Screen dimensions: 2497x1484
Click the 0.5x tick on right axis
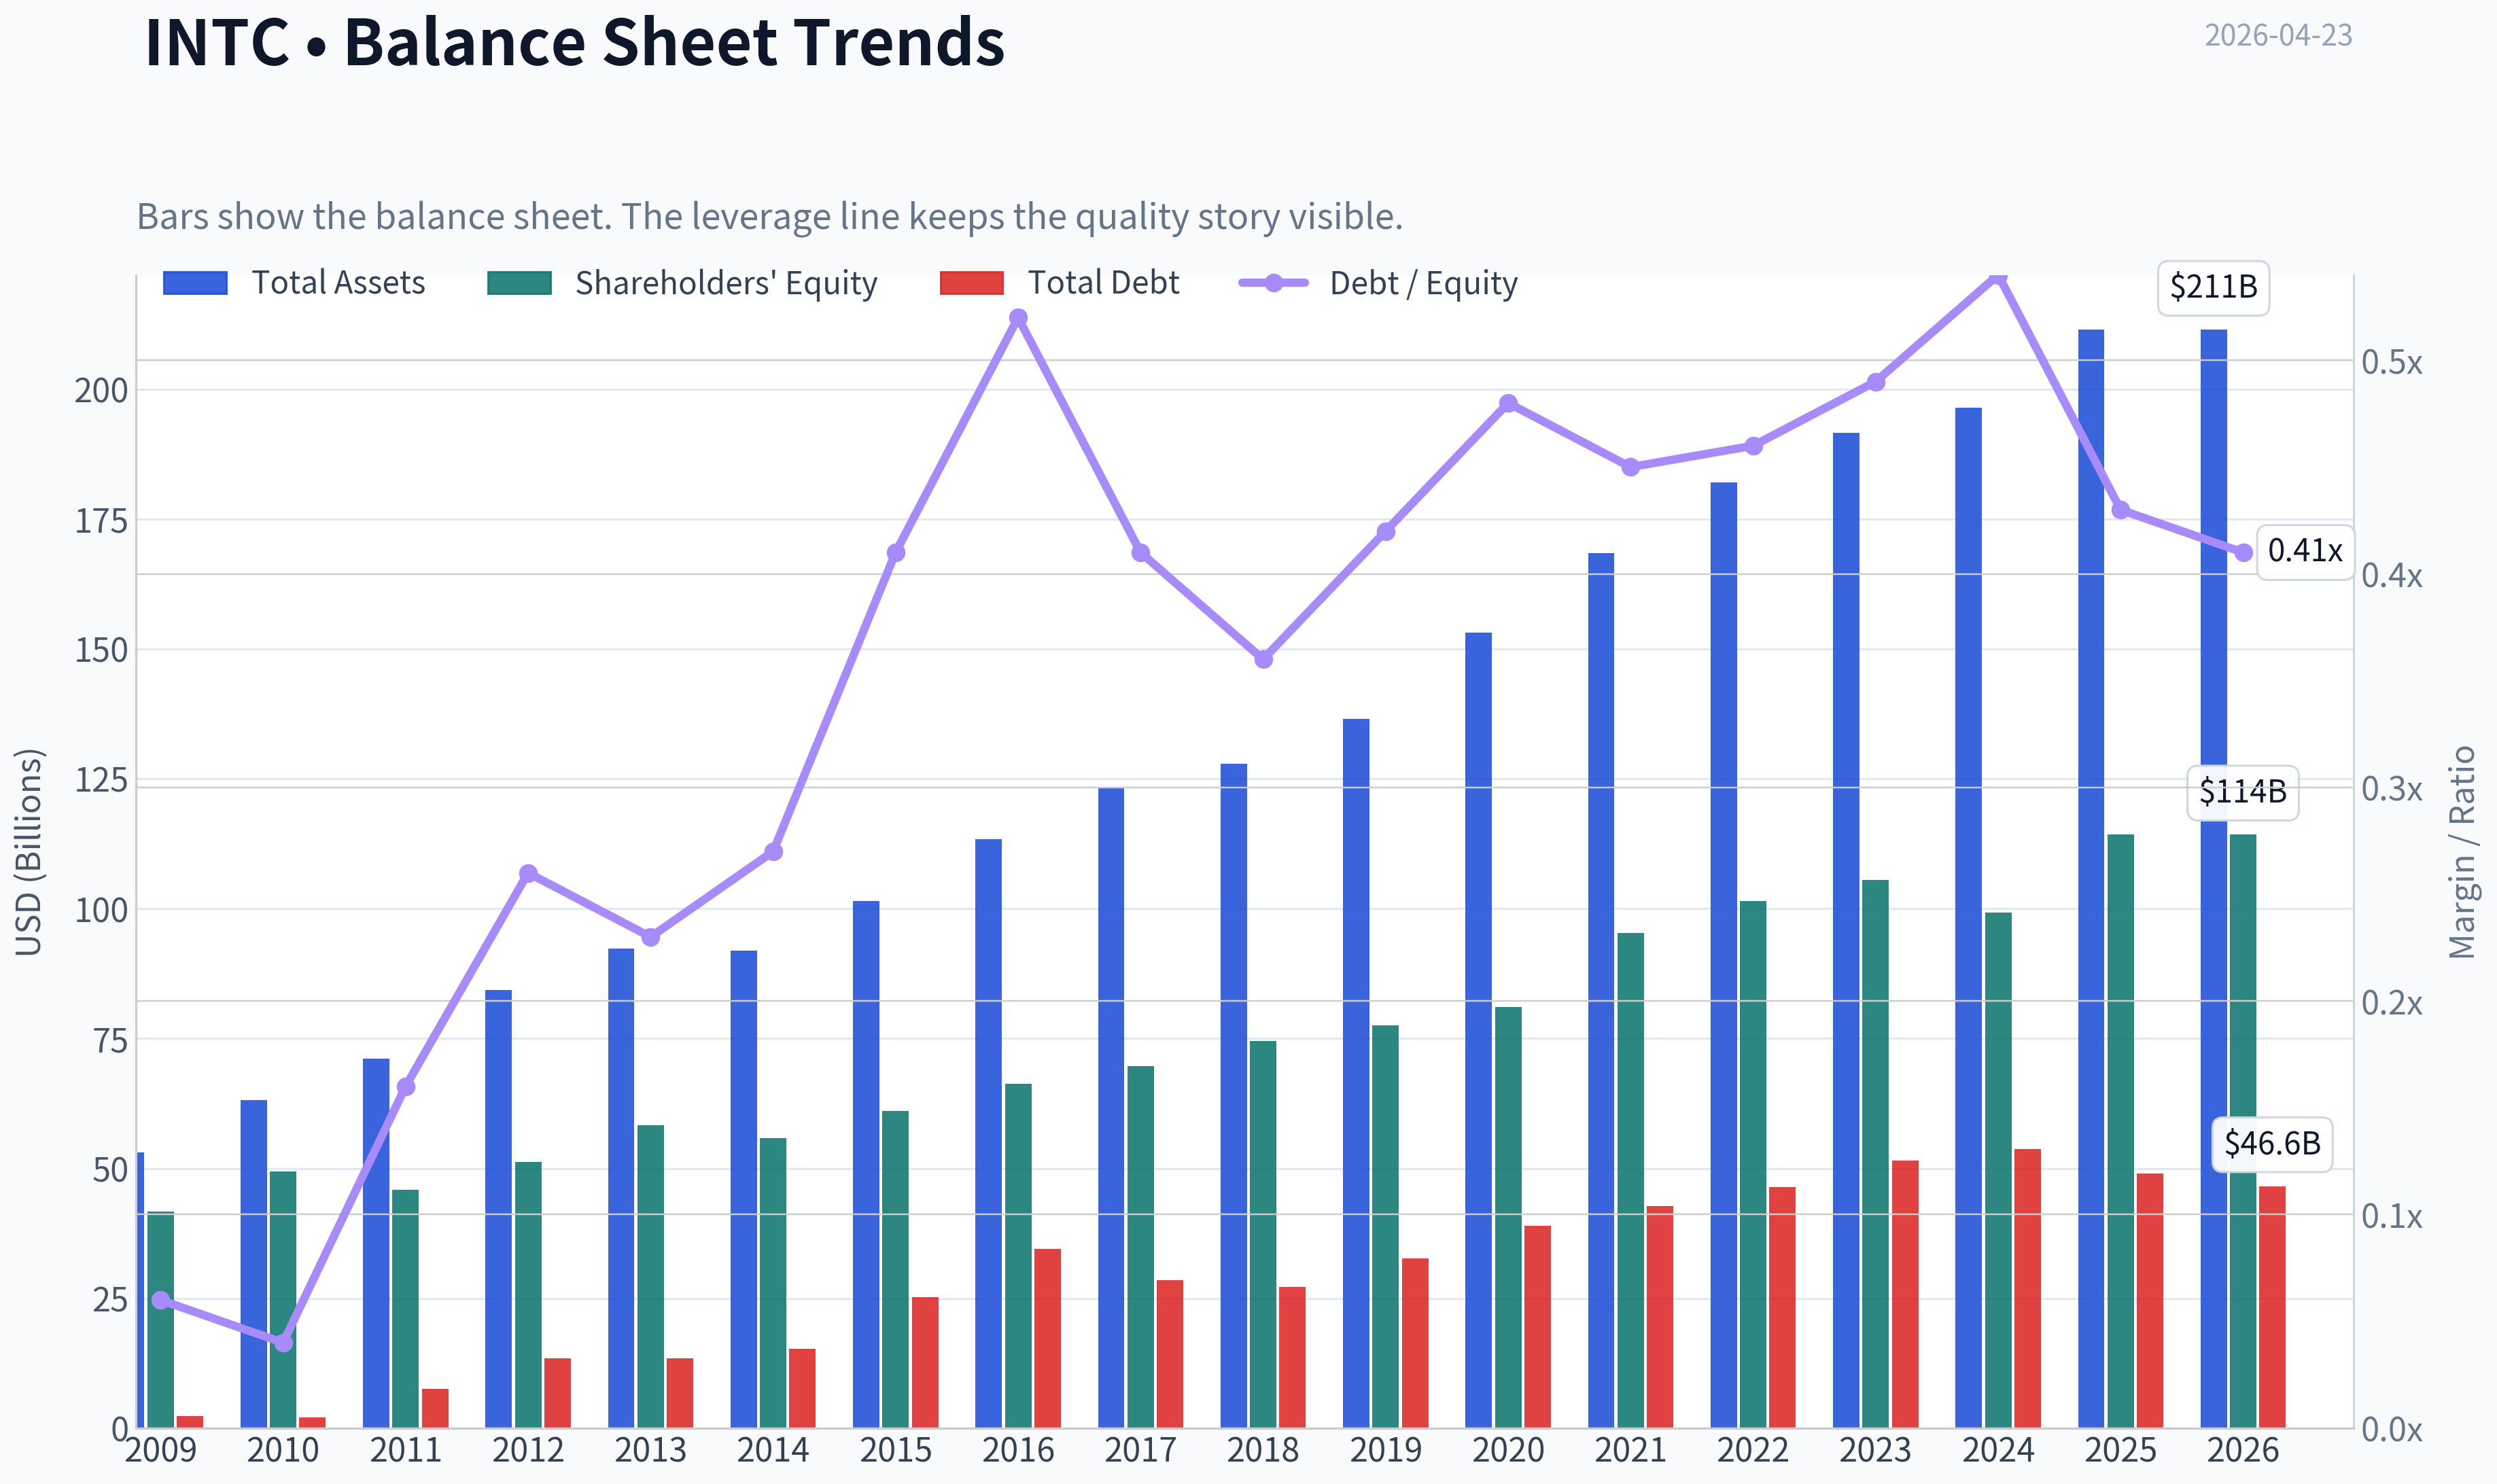(2392, 362)
